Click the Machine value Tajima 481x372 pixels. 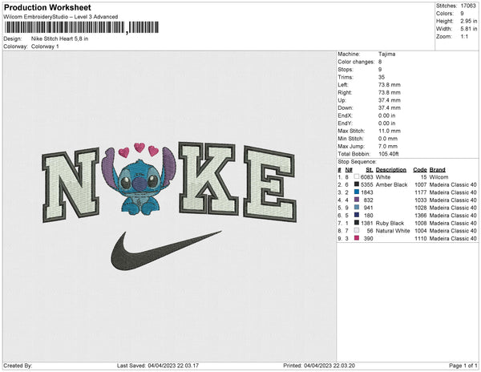pyautogui.click(x=387, y=54)
